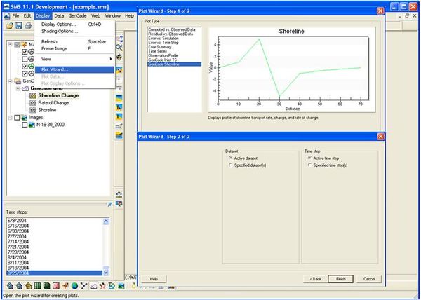
Task: Select the bright green grid module icon
Action: [38, 286]
